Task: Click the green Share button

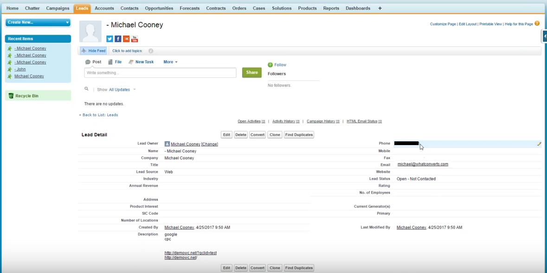Action: click(x=252, y=72)
